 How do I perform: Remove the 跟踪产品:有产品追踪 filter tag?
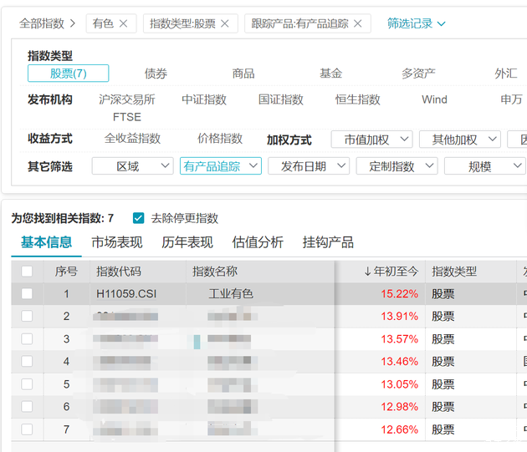tap(358, 23)
